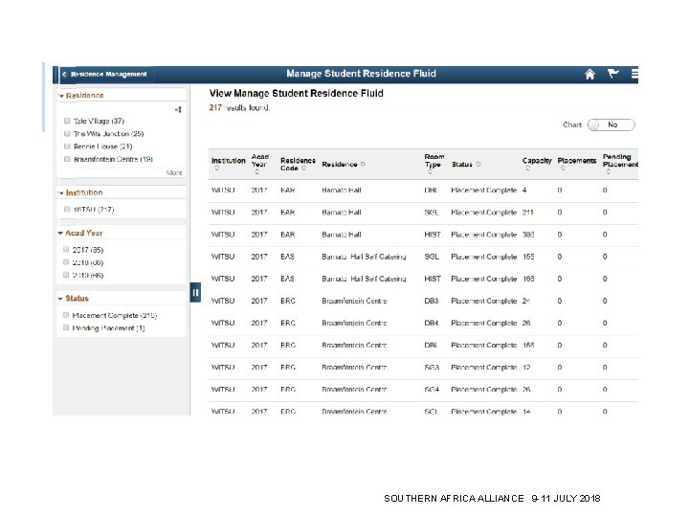This screenshot has height=517, width=689.
Task: Check WITSU (217) institution filter
Action: tap(67, 210)
